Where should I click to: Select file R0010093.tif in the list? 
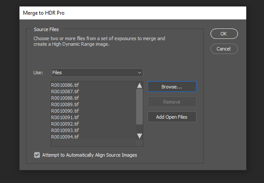(x=65, y=130)
